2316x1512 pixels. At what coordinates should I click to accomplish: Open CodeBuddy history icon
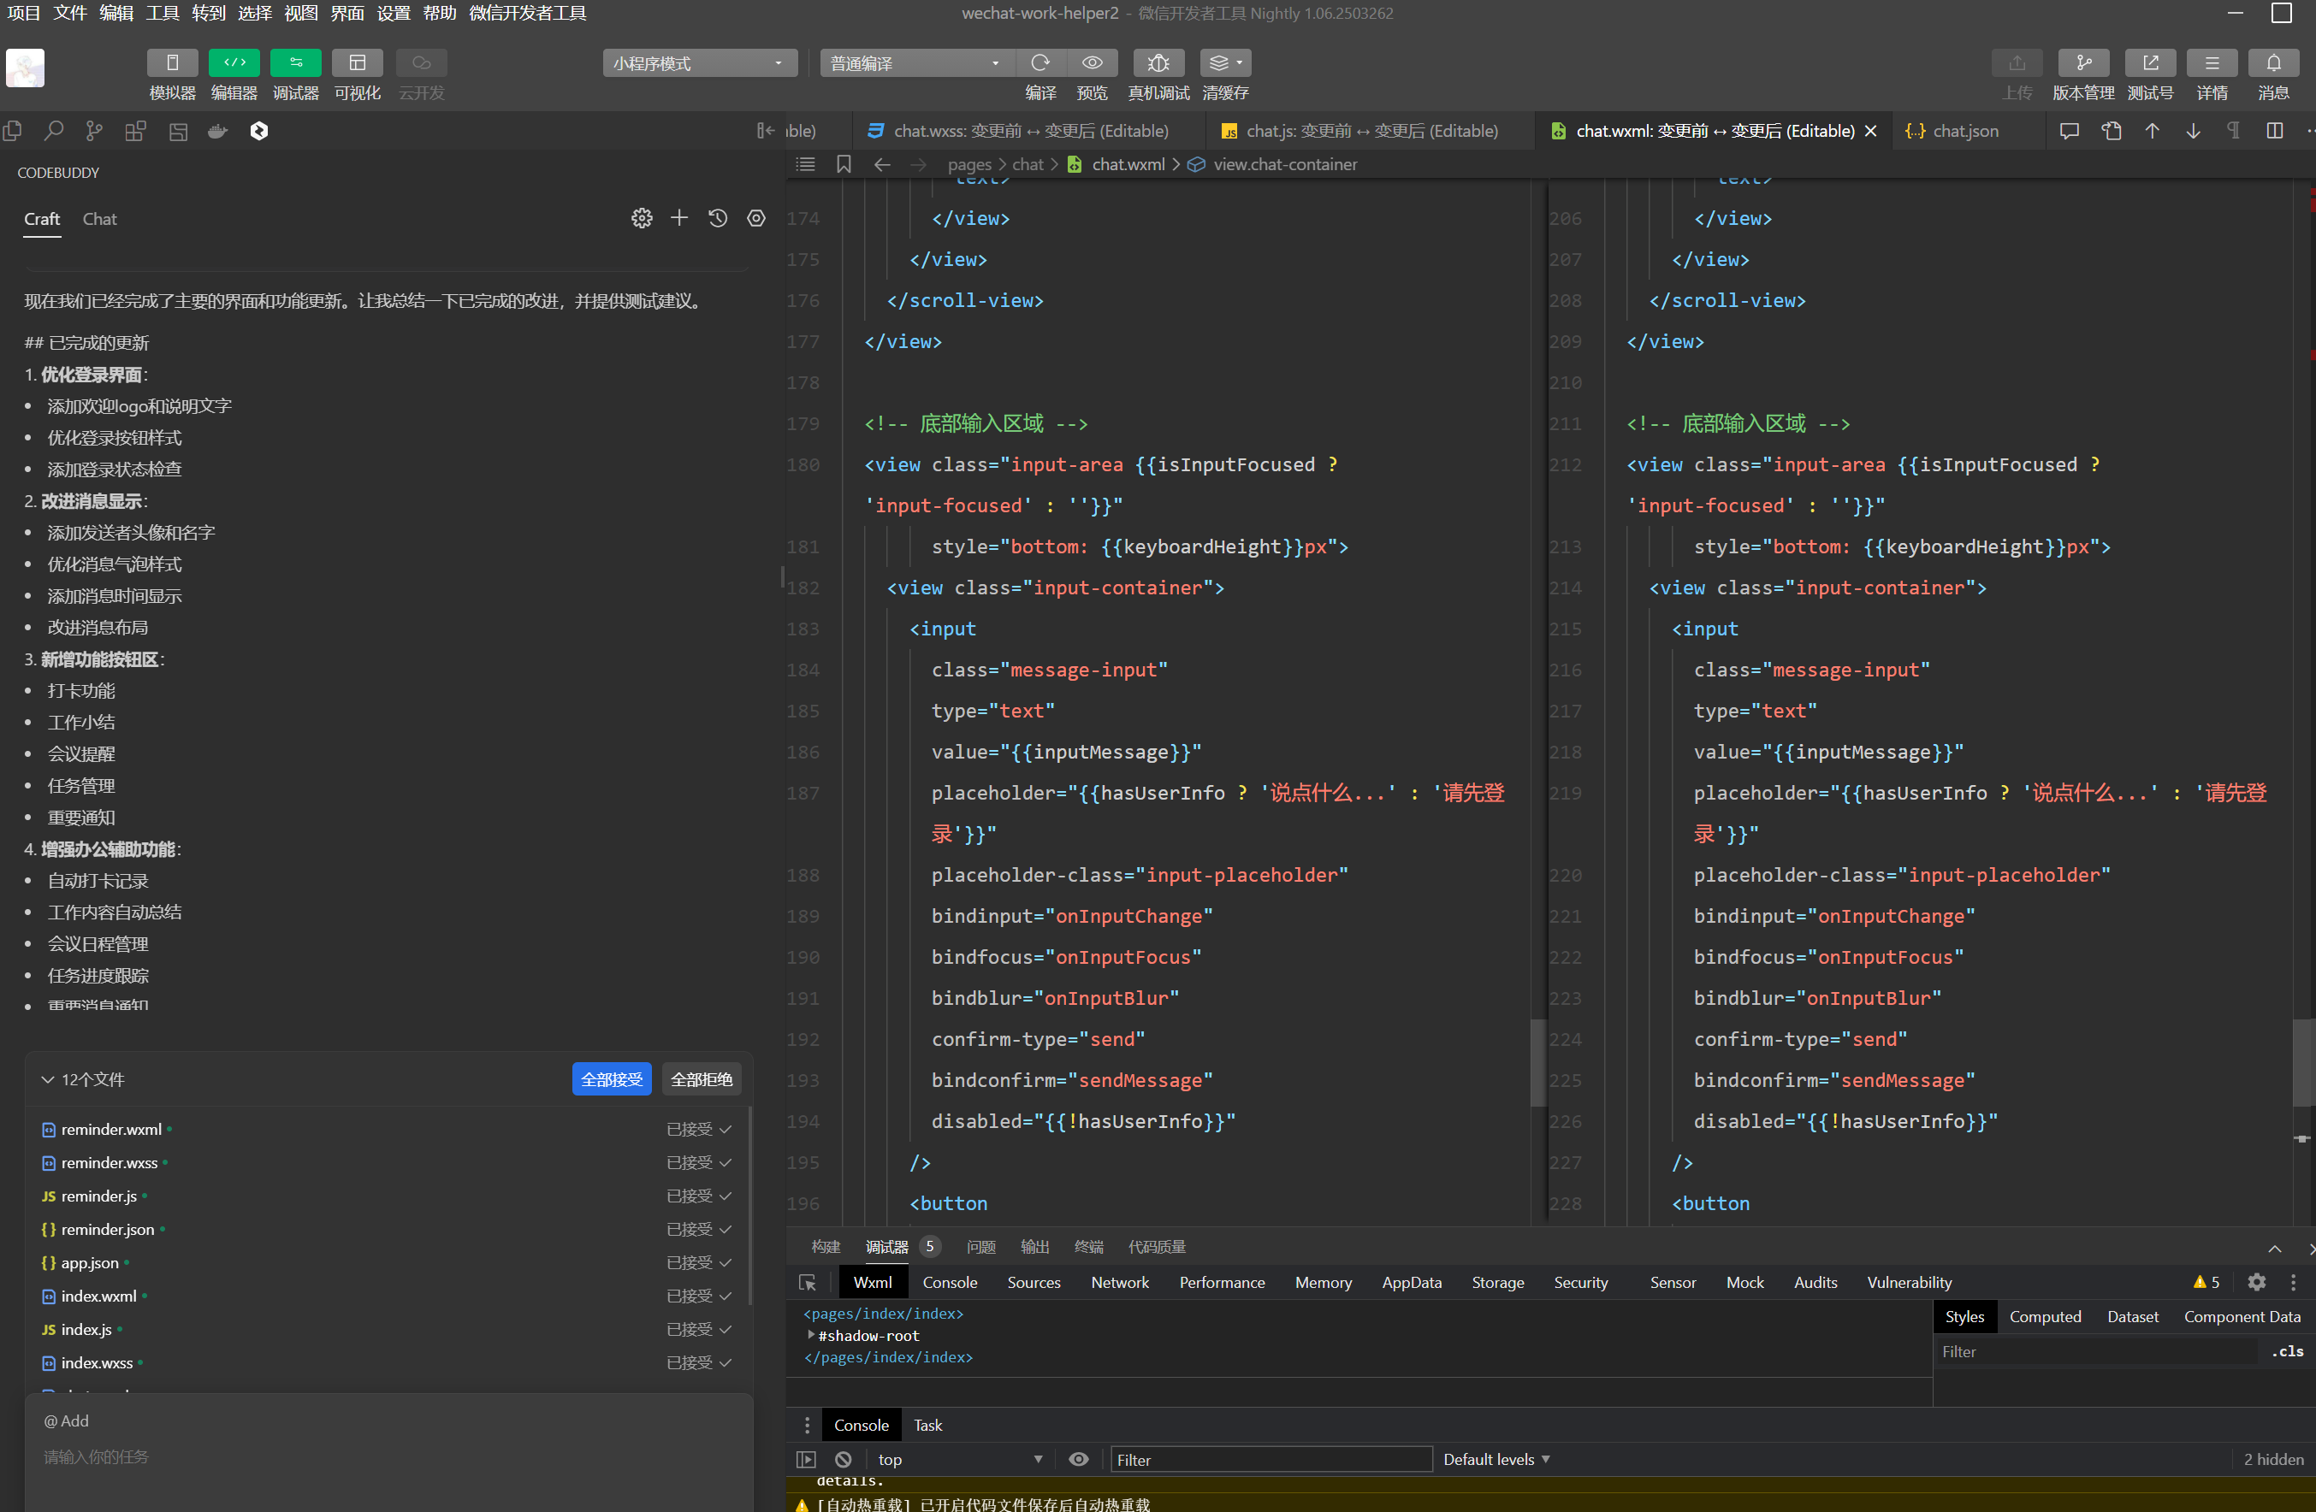[717, 218]
